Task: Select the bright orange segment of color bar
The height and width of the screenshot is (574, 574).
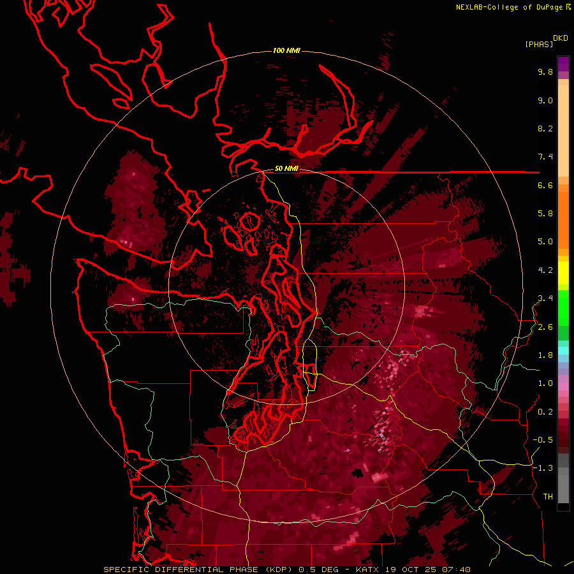Action: pos(563,219)
